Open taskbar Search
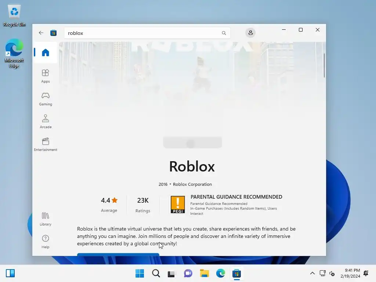Viewport: 376px width, 282px height. tap(156, 273)
